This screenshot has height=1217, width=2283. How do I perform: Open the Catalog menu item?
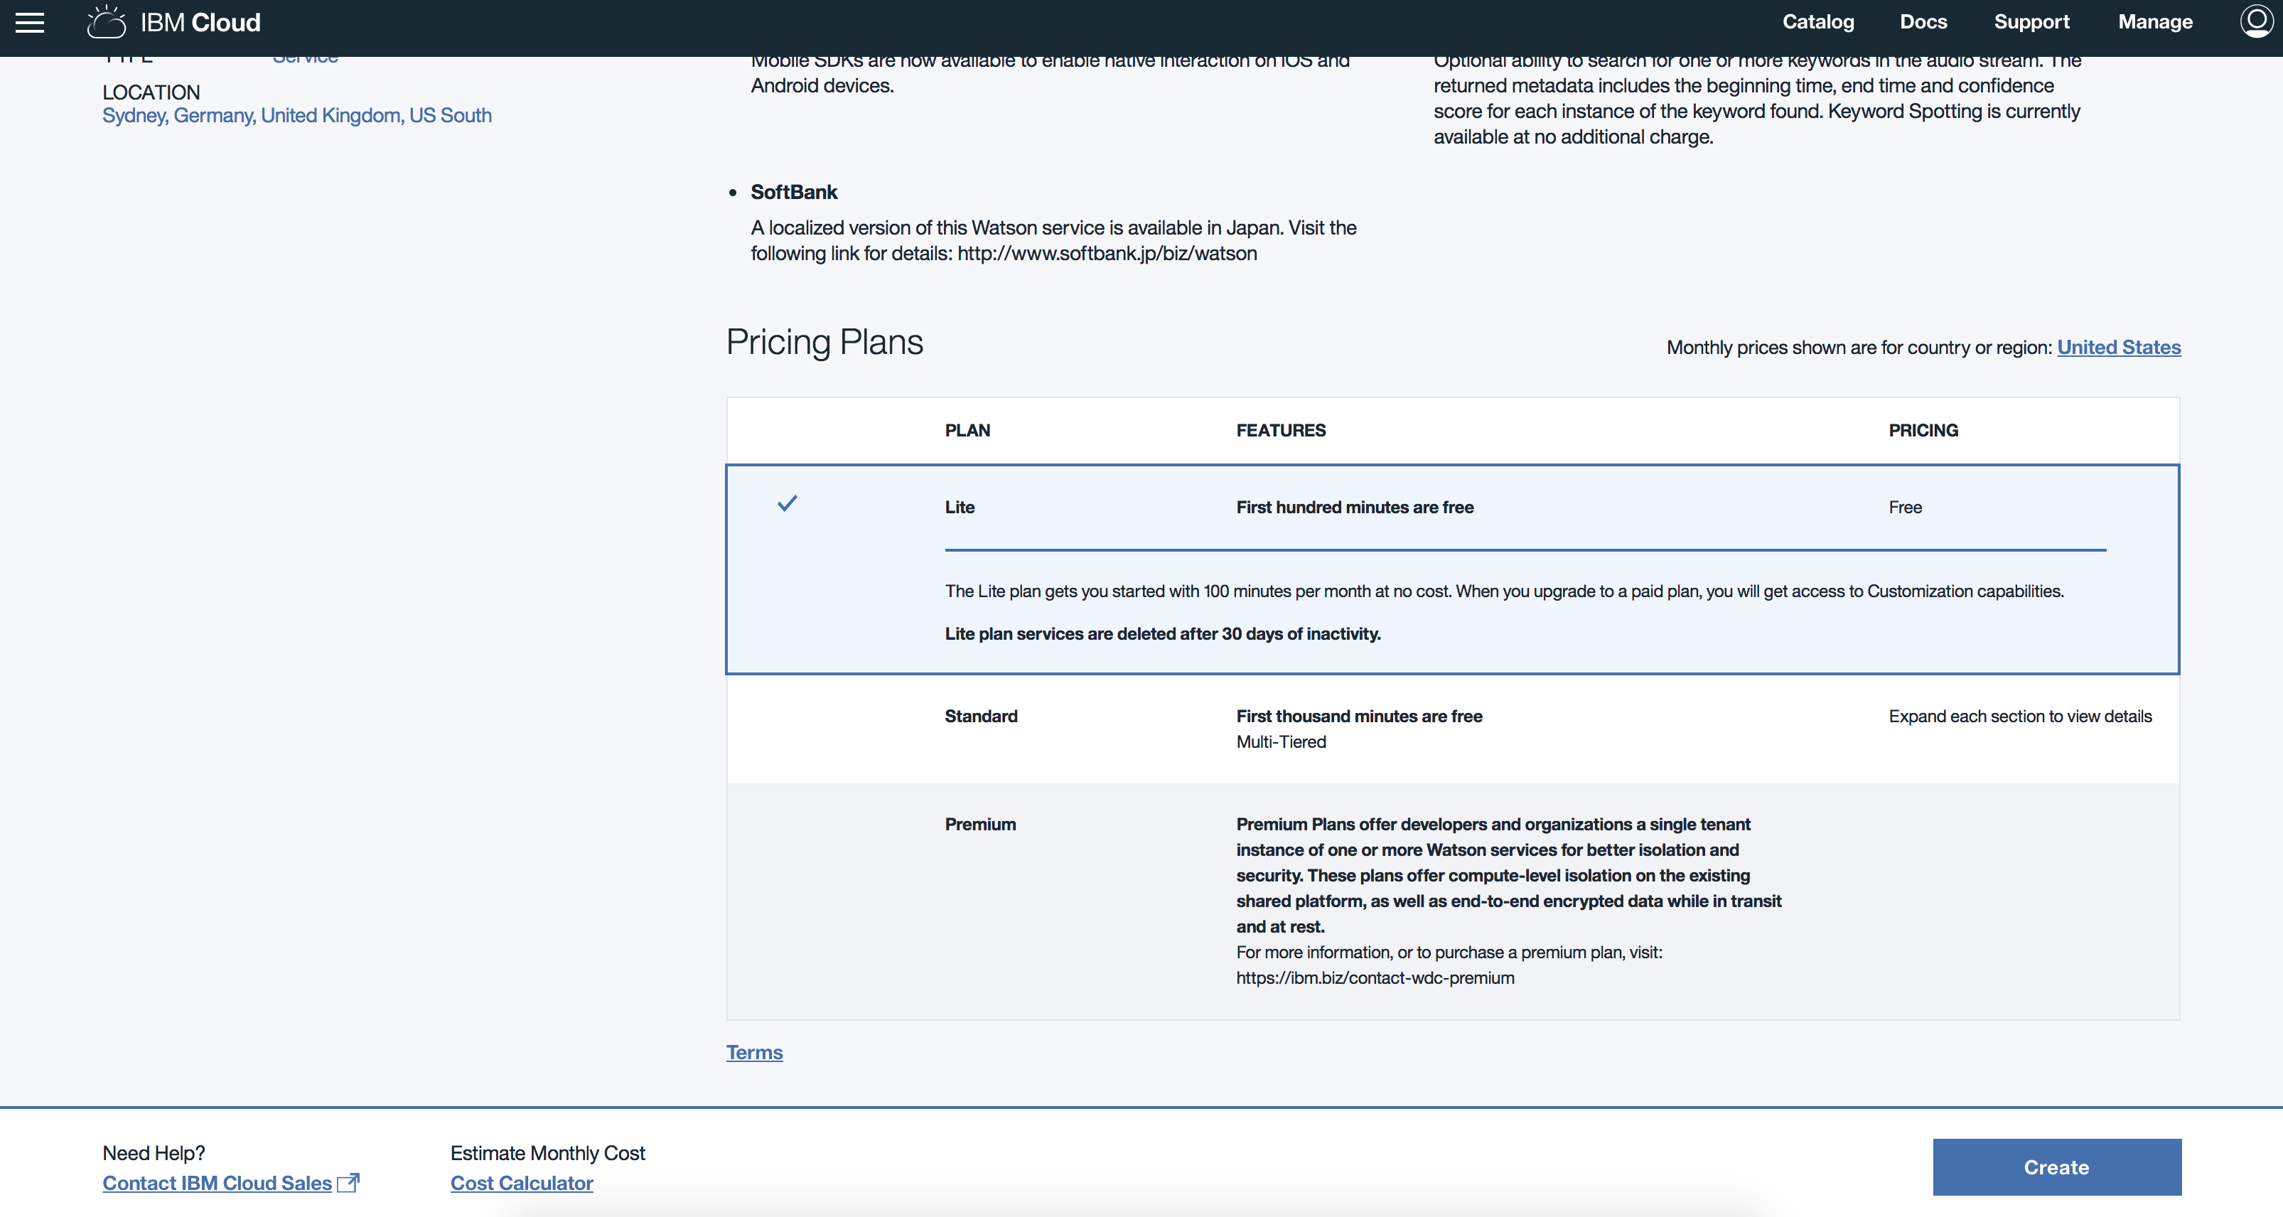[1817, 22]
